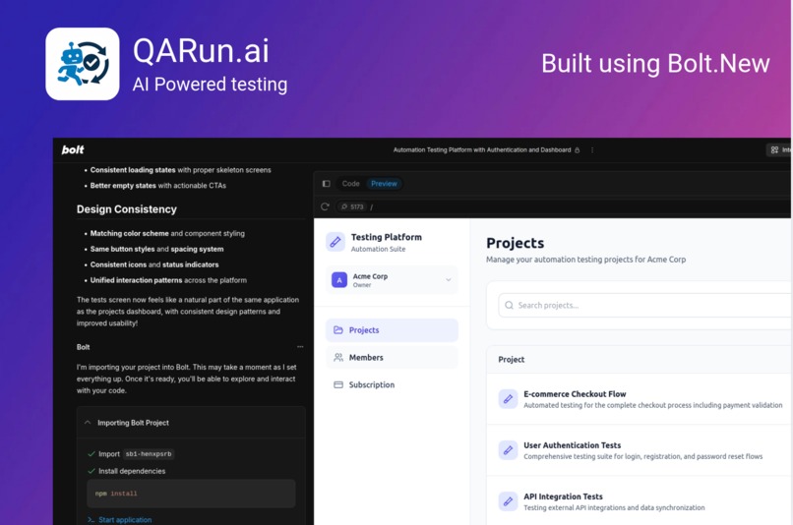Click the Search projects input field

644,305
